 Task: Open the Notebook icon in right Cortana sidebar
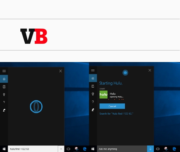pos(93,86)
